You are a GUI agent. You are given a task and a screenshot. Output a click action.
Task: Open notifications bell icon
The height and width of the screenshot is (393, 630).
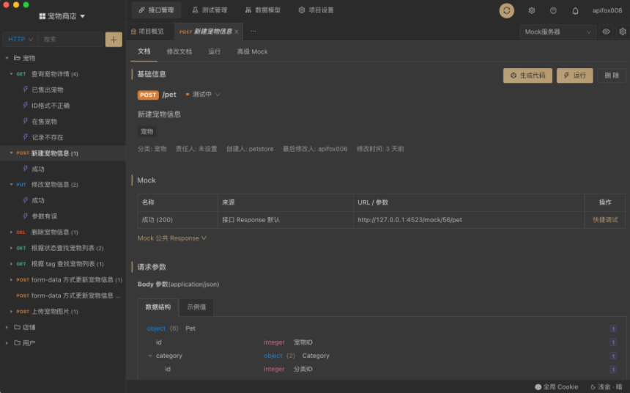tap(575, 10)
